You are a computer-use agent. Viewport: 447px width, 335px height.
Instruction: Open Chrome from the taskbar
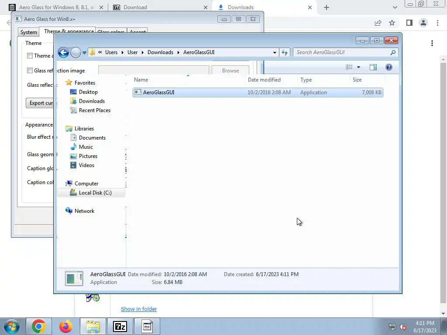[x=39, y=326]
